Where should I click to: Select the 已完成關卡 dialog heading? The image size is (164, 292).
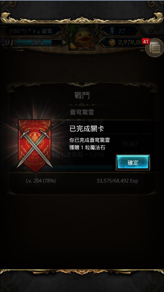[x=87, y=129]
